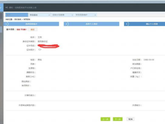Click the green 上一步 button
The width and height of the screenshot is (165, 124).
click(x=105, y=119)
